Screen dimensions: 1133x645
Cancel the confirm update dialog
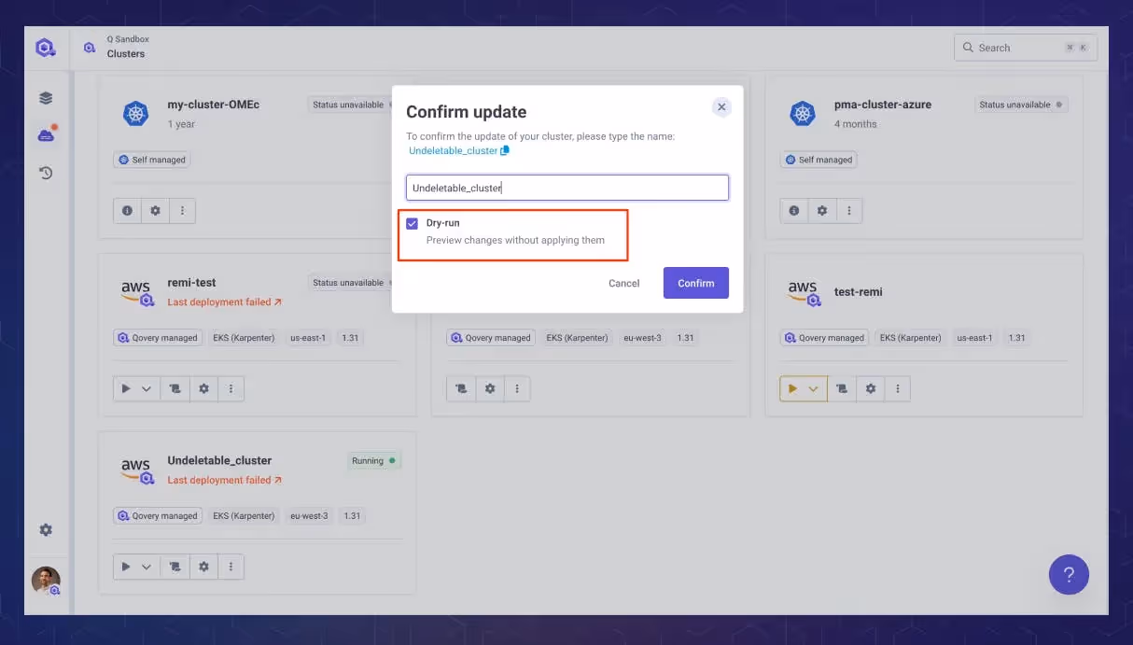pyautogui.click(x=624, y=283)
